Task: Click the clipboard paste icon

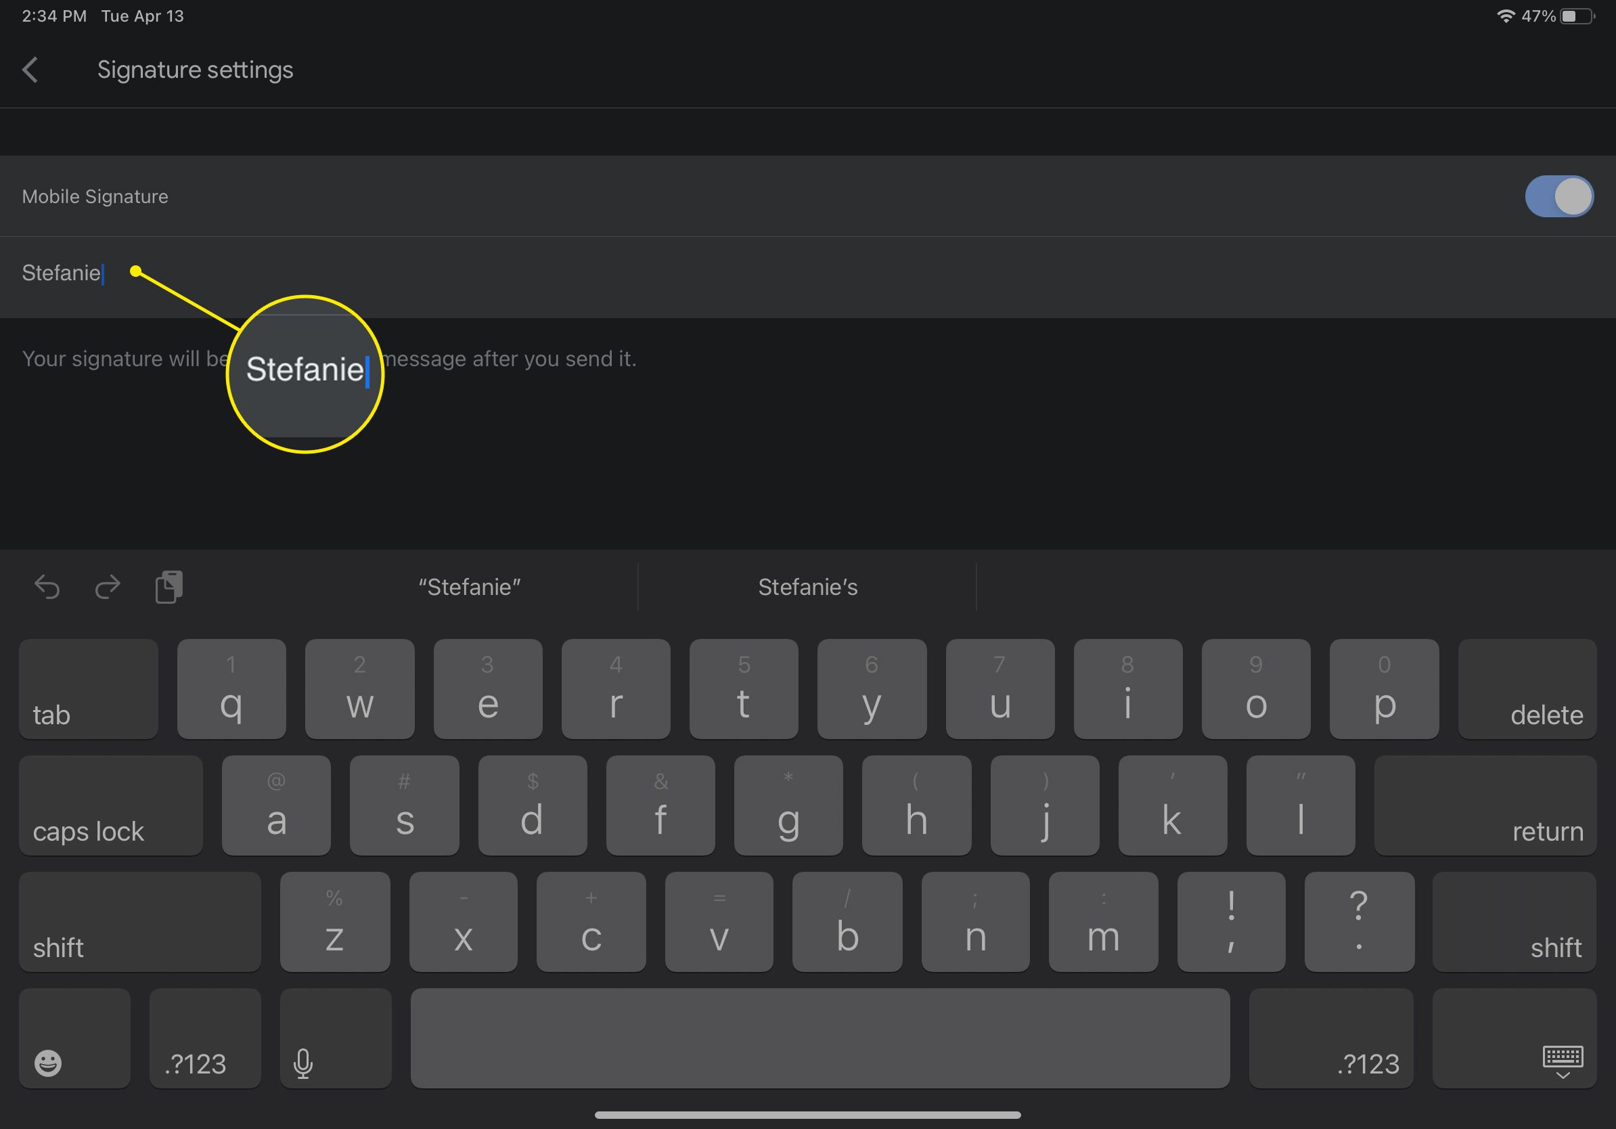Action: tap(171, 585)
